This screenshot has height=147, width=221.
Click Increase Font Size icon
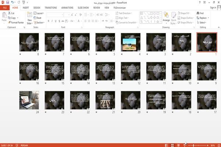pyautogui.click(x=72, y=14)
